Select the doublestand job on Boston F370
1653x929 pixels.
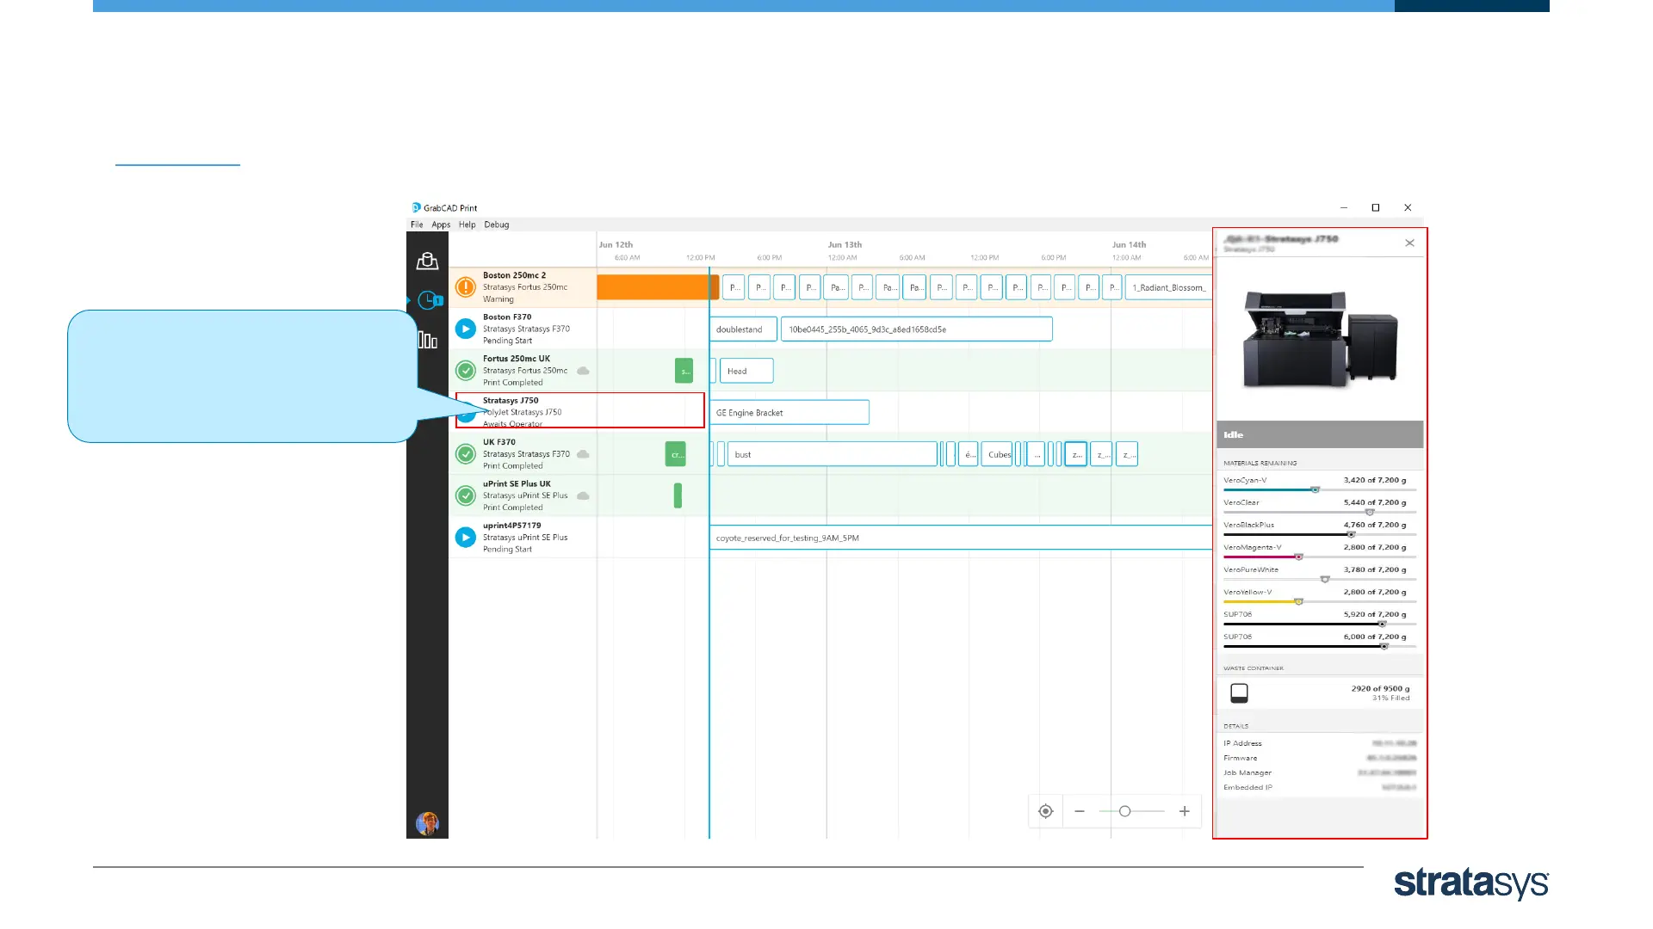point(743,329)
